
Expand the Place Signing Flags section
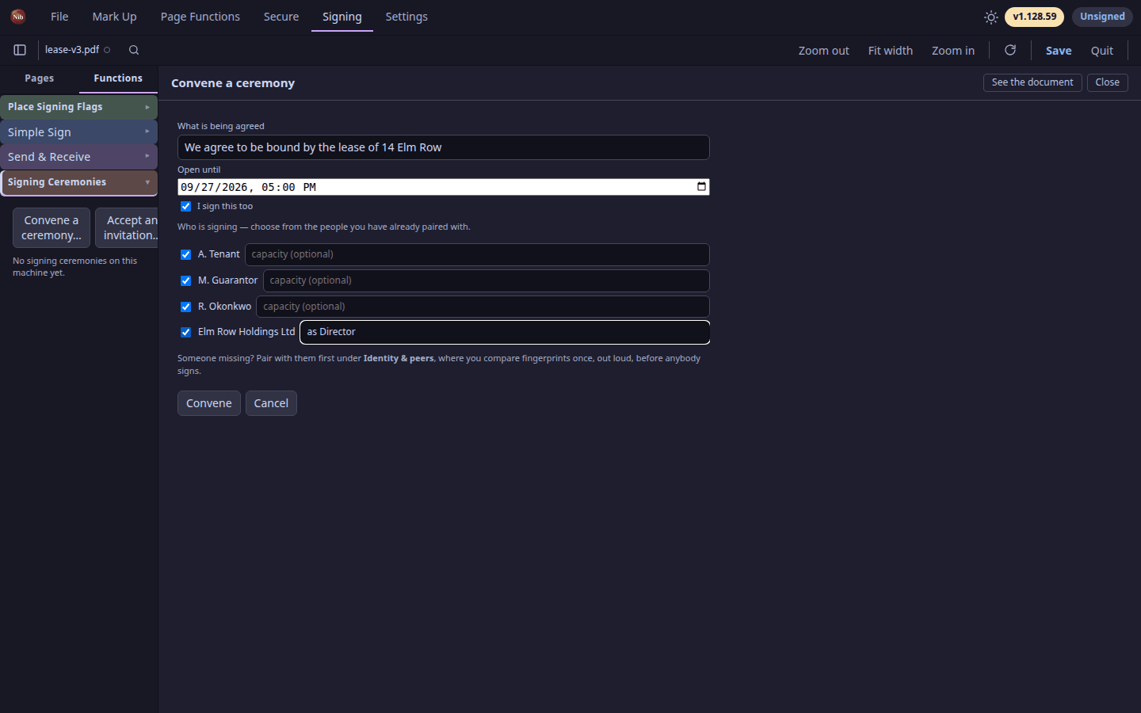[78, 107]
